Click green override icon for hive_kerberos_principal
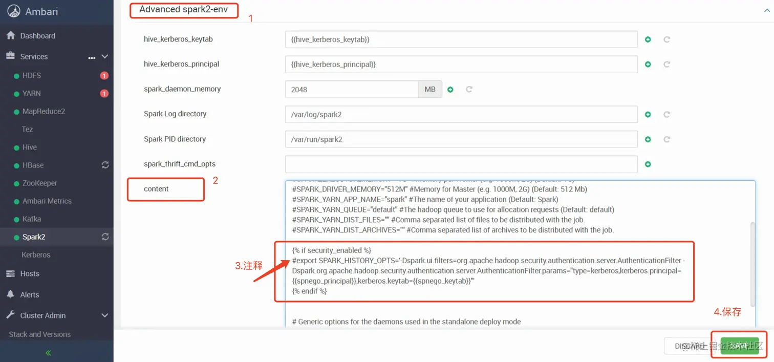 [x=648, y=65]
